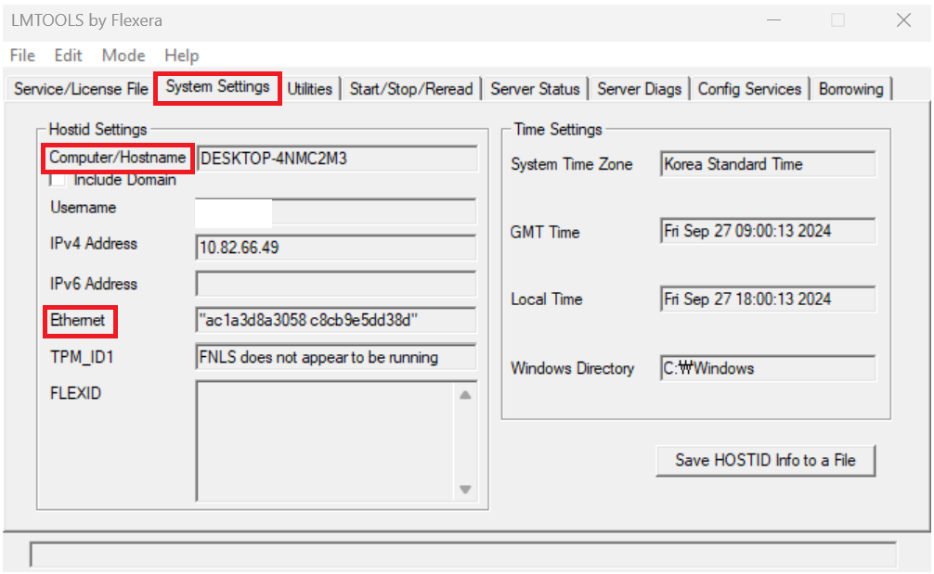Switch to the Utilities tab

click(310, 89)
